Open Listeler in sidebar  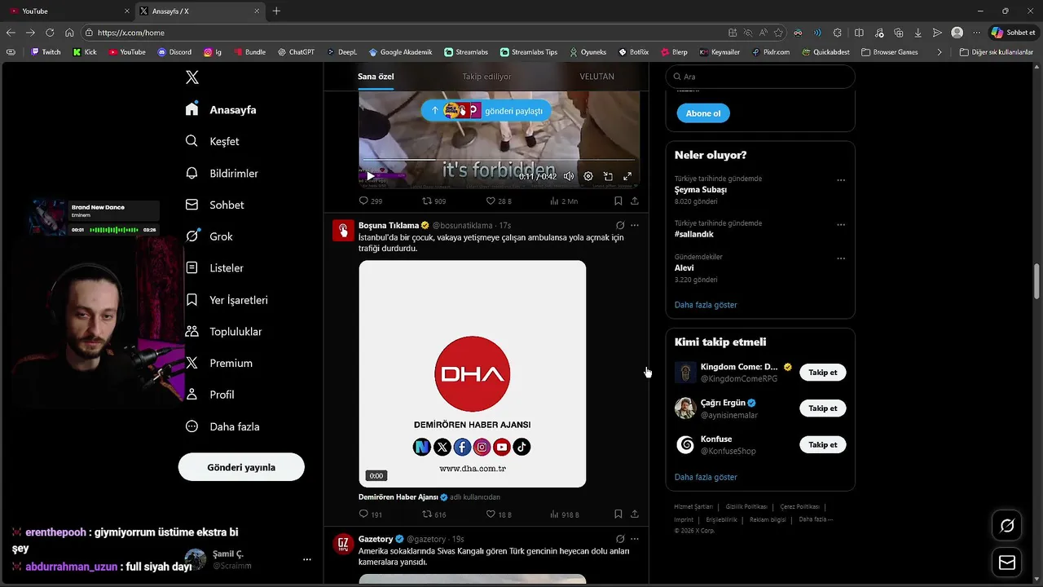(x=215, y=267)
